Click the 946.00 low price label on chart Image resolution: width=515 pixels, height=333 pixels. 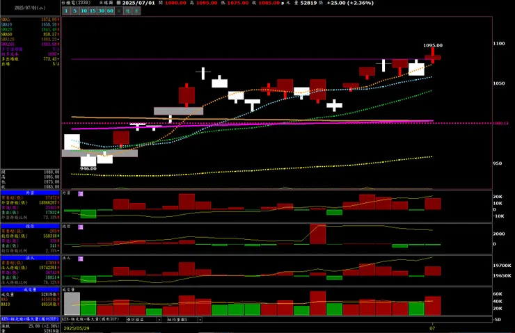88,168
